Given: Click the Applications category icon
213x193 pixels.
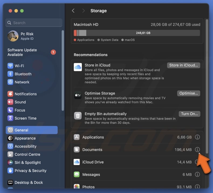Looking at the screenshot, I should [77, 137].
